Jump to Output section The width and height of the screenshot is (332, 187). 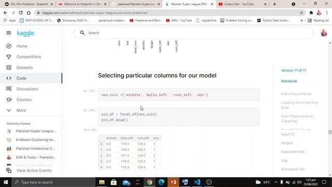(x=287, y=143)
